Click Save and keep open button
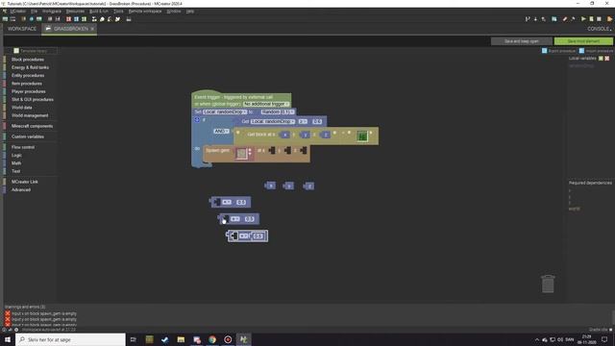Screen dimensions: 615x346 point(521,41)
